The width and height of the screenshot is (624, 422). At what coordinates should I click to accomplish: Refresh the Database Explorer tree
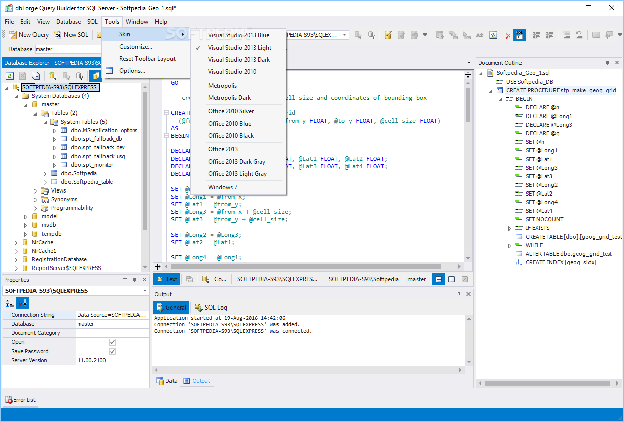pos(10,76)
